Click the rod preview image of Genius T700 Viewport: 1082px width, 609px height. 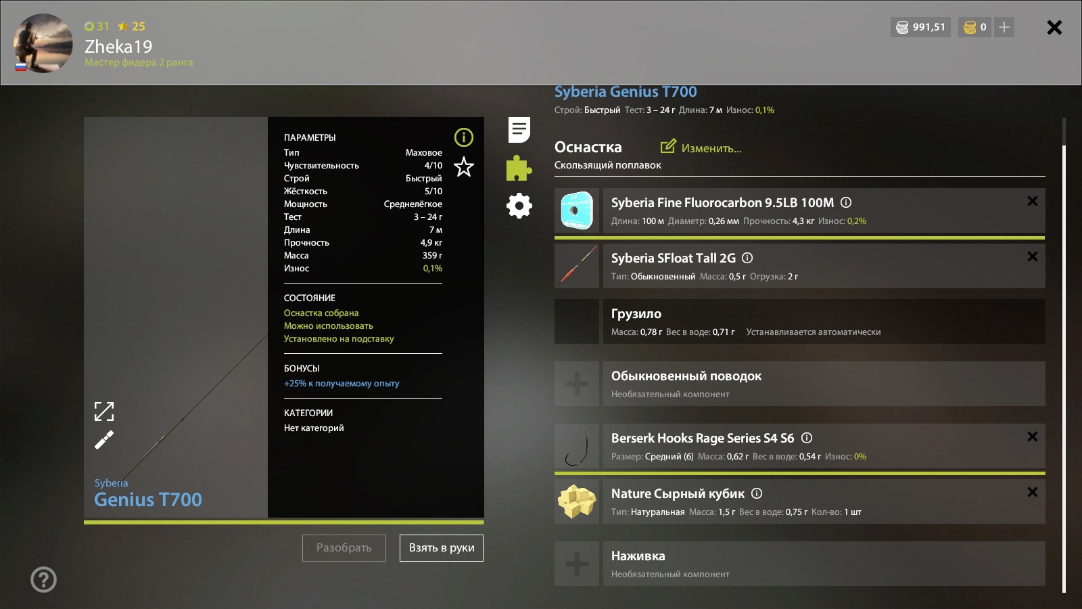coord(176,317)
